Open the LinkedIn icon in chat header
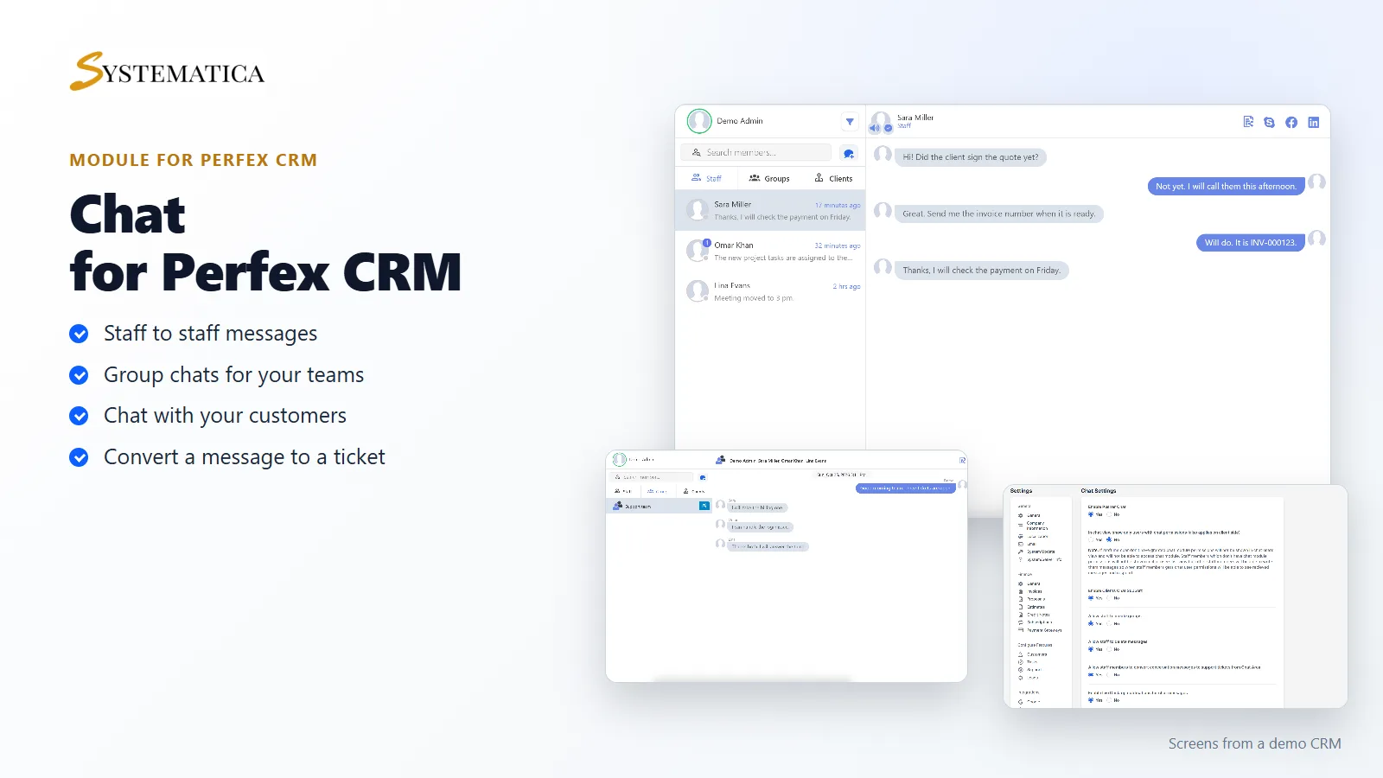This screenshot has width=1383, height=778. pos(1314,123)
